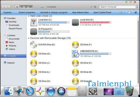
Task: Open System Preferences gear in dock
Action: 93,91
